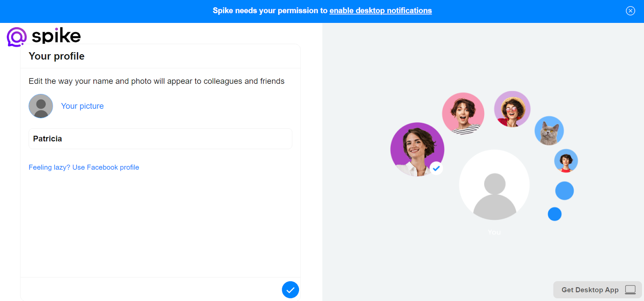Click the Your picture link
The height and width of the screenshot is (301, 644).
pos(82,106)
